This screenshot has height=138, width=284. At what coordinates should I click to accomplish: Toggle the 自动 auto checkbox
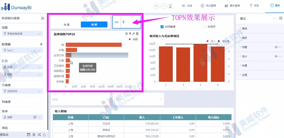coord(1,134)
